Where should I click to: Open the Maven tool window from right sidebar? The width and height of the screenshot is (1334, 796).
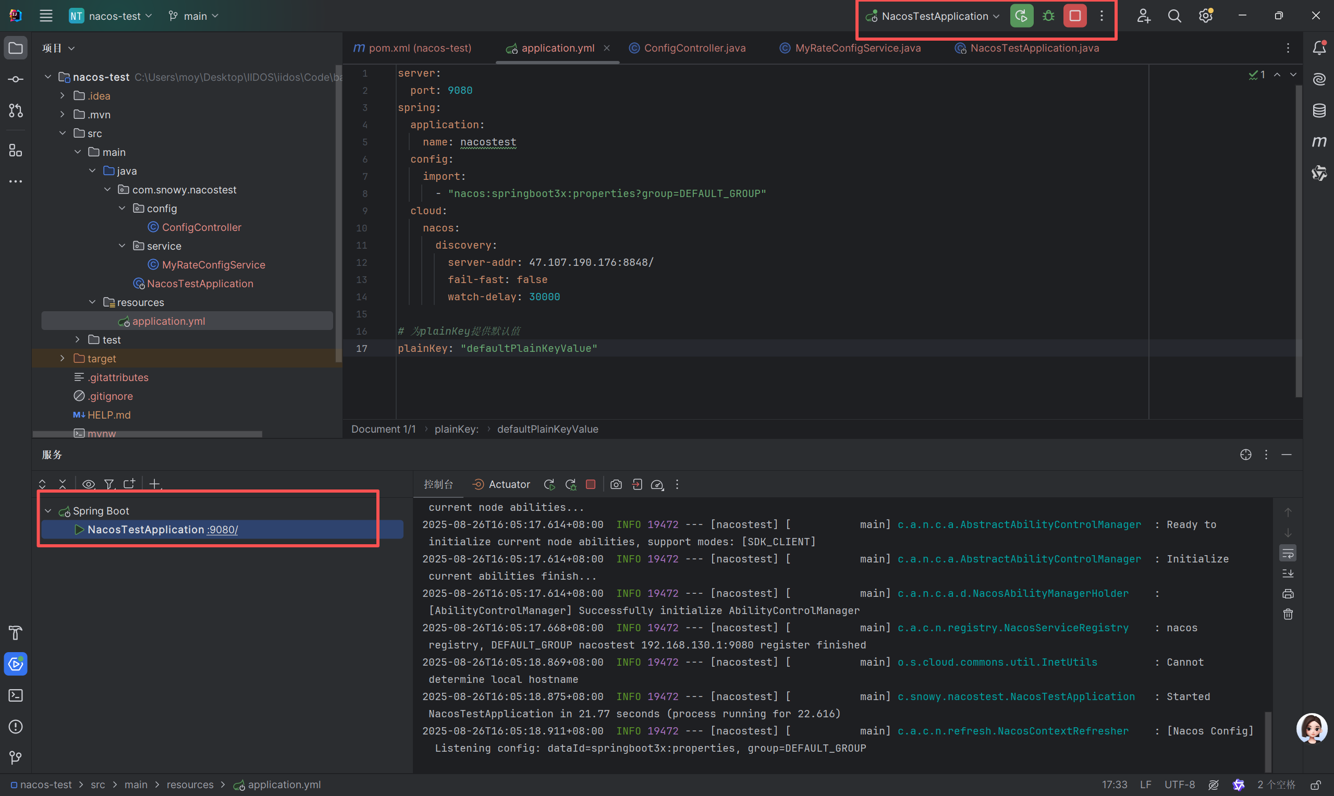pyautogui.click(x=1319, y=142)
